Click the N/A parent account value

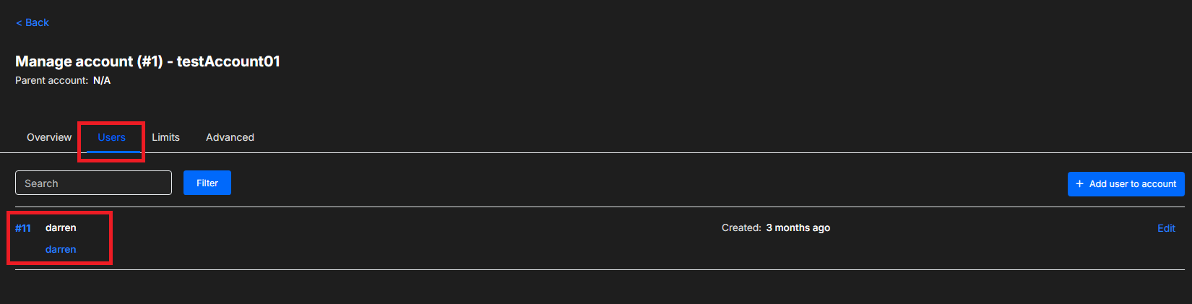(x=102, y=80)
